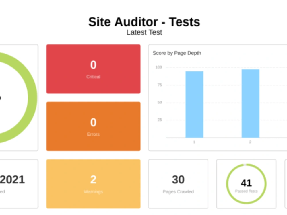
Task: Click the 100 axis label on chart
Action: pyautogui.click(x=159, y=67)
